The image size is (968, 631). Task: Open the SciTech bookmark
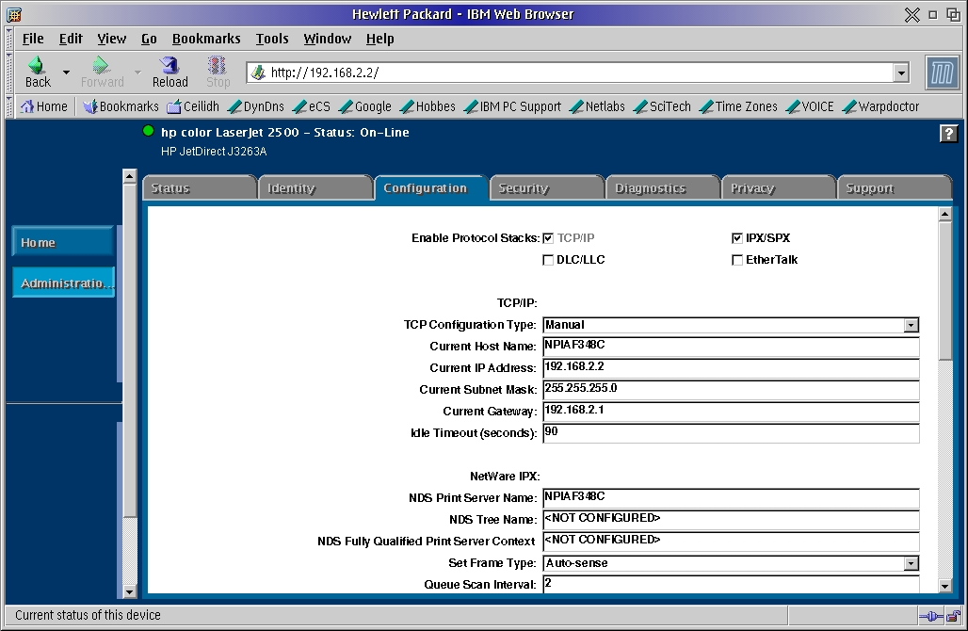click(x=662, y=106)
